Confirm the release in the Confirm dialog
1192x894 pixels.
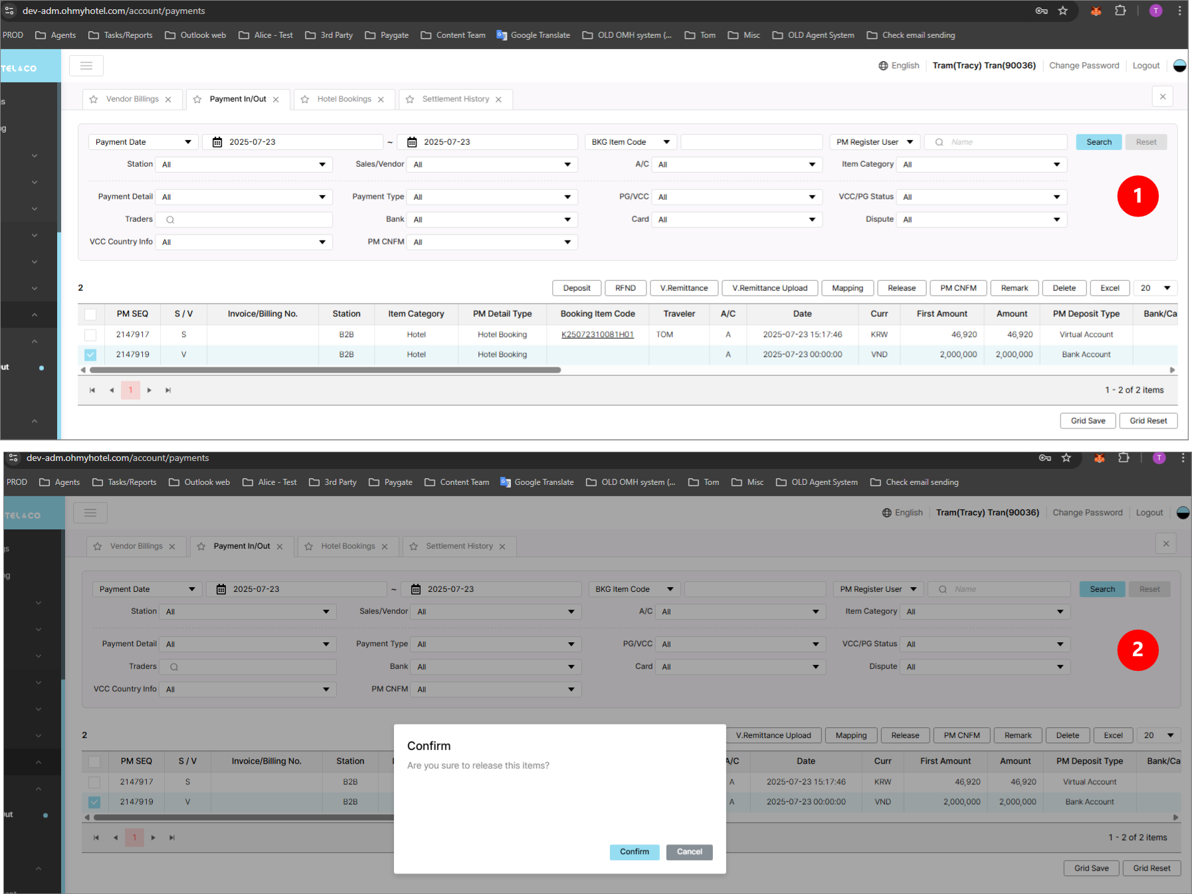coord(634,851)
